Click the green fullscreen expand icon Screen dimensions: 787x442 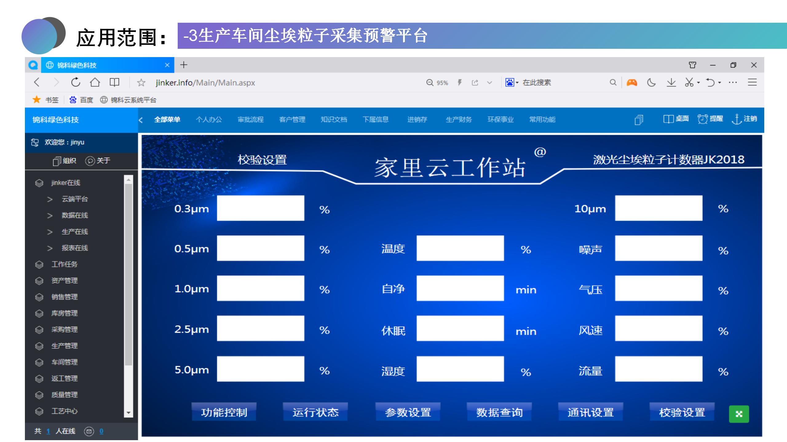coord(739,414)
